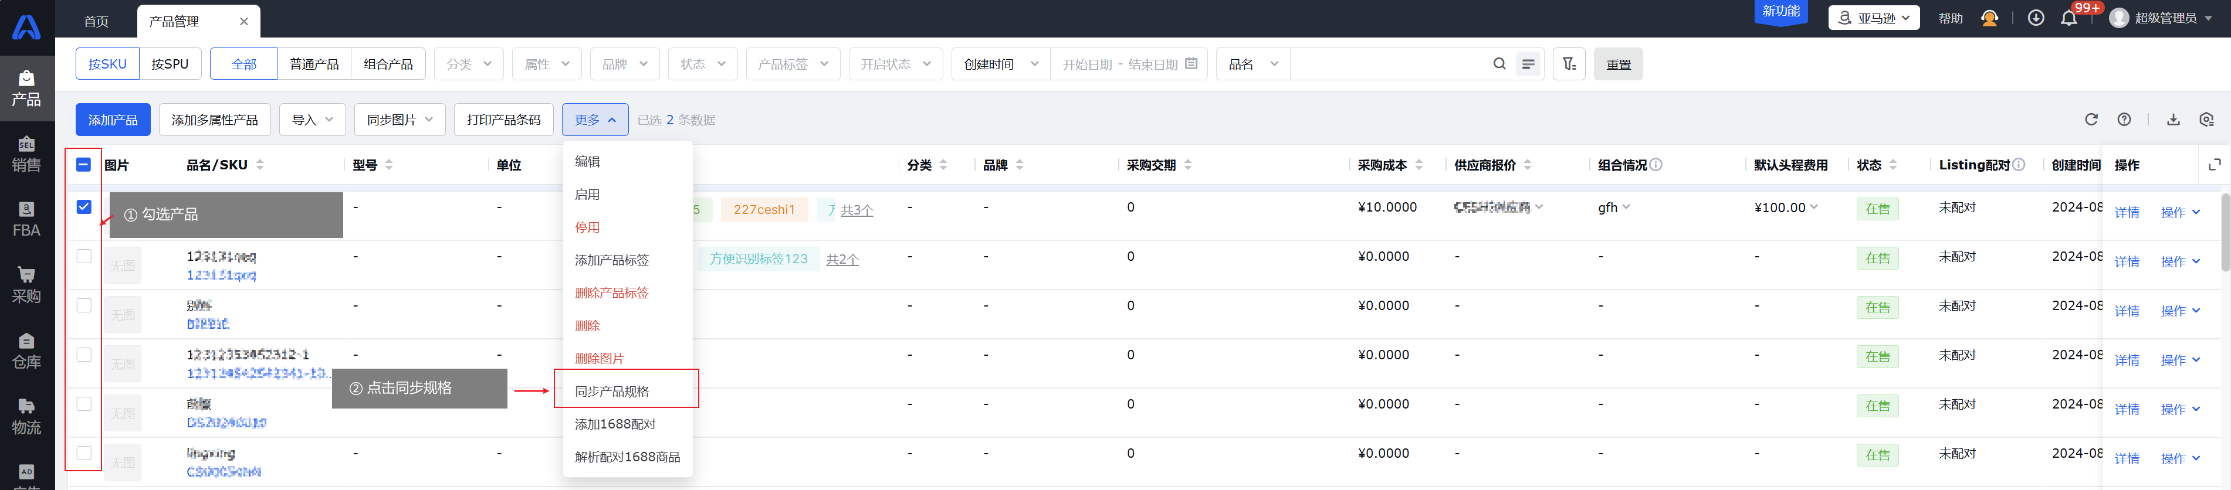Viewport: 2231px width, 490px height.
Task: Click the 开始日期 - 结束日期 range field
Action: point(1129,64)
